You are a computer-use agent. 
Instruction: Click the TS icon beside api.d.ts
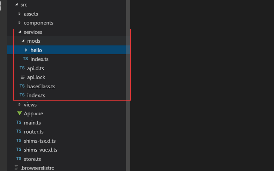22,68
